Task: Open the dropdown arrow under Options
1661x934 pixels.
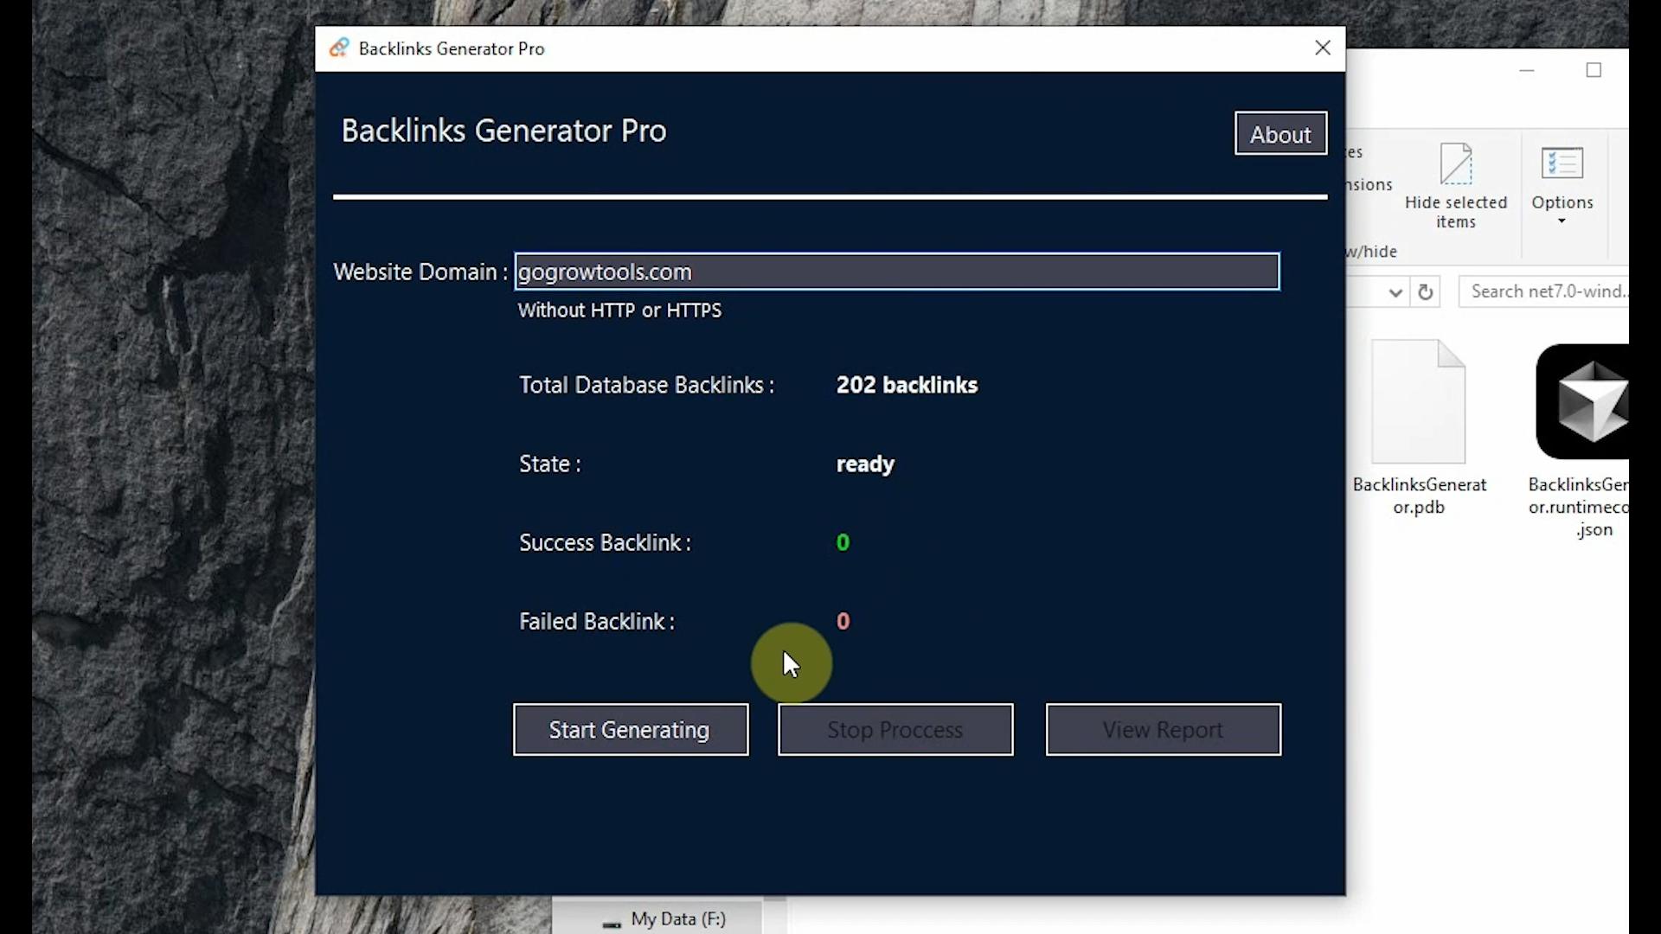Action: coord(1562,222)
